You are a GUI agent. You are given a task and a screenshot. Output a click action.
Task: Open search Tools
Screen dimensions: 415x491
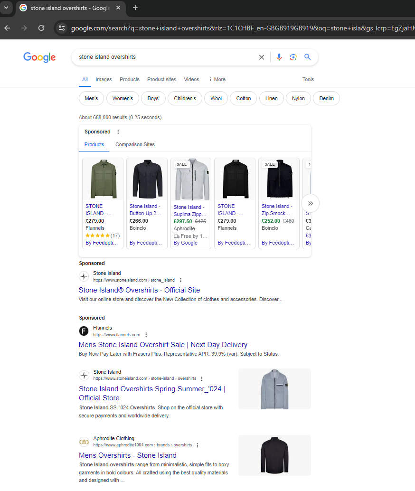click(x=308, y=79)
